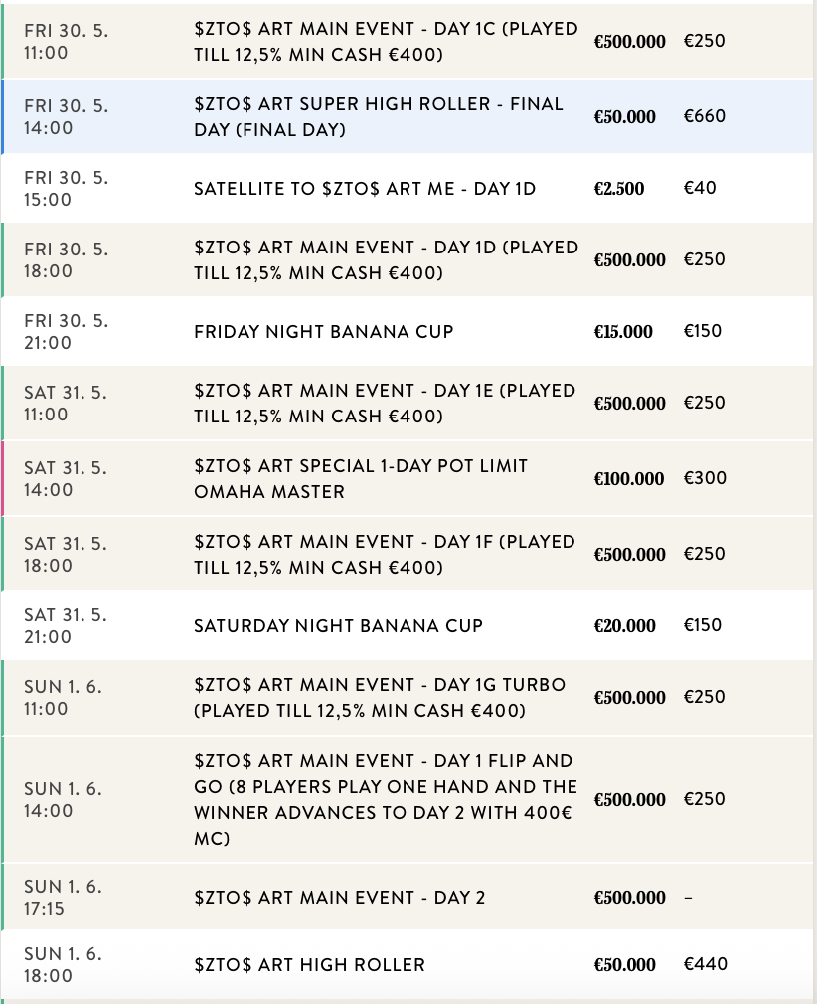
Task: Open the Pot Limit Omaha Master event
Action: click(x=361, y=478)
